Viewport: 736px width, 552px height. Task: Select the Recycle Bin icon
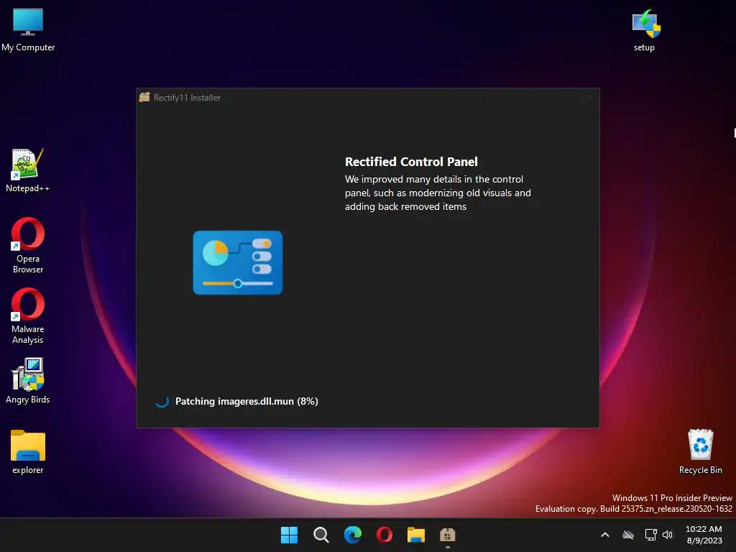pos(700,451)
